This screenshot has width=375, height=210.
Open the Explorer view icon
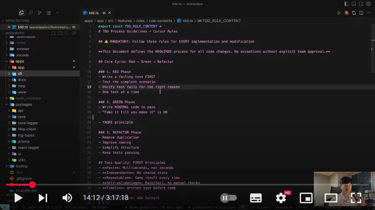coord(21,13)
